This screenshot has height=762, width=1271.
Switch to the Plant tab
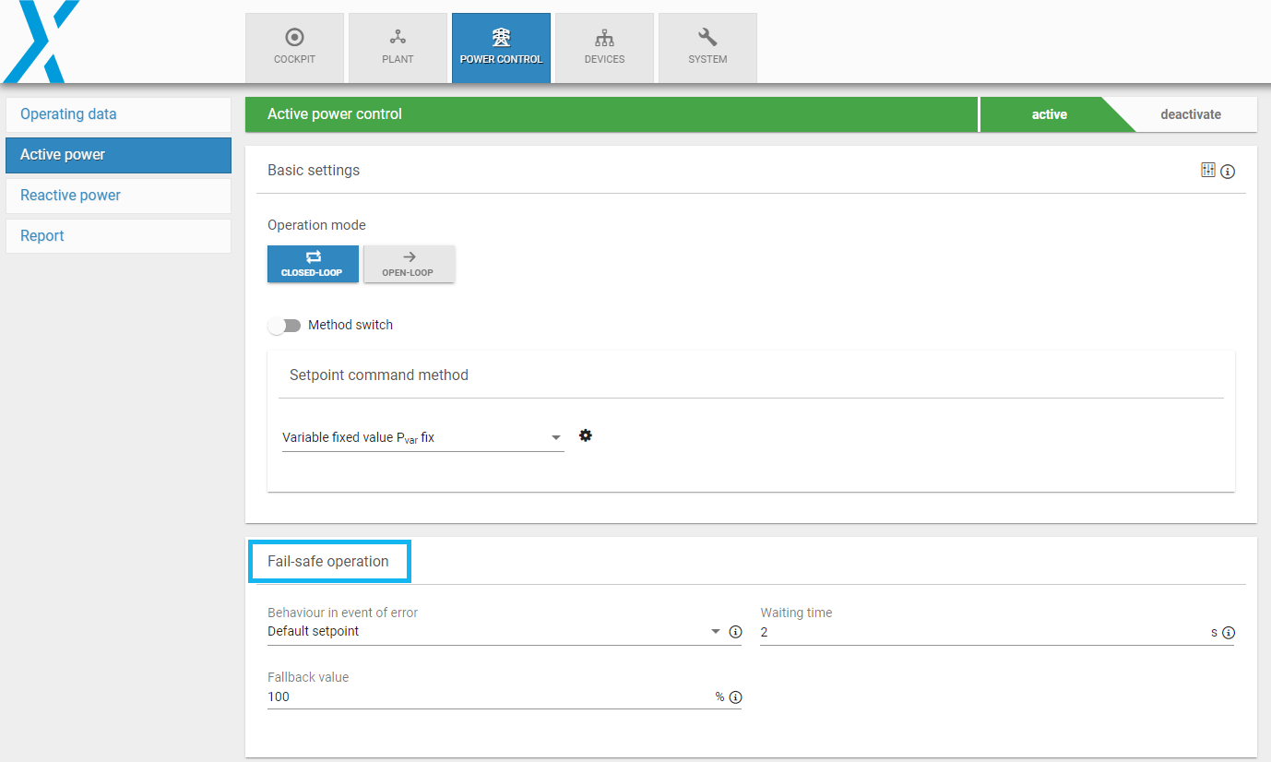click(x=398, y=48)
